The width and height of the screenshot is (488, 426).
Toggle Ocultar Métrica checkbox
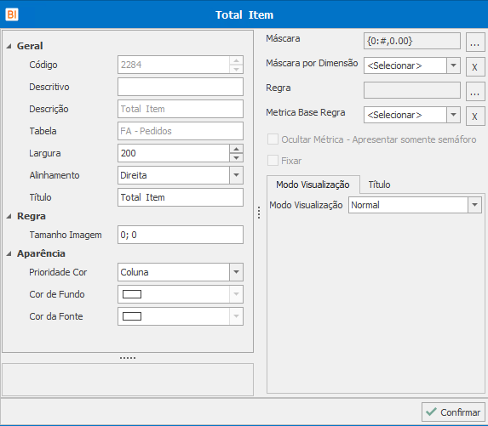(x=273, y=139)
